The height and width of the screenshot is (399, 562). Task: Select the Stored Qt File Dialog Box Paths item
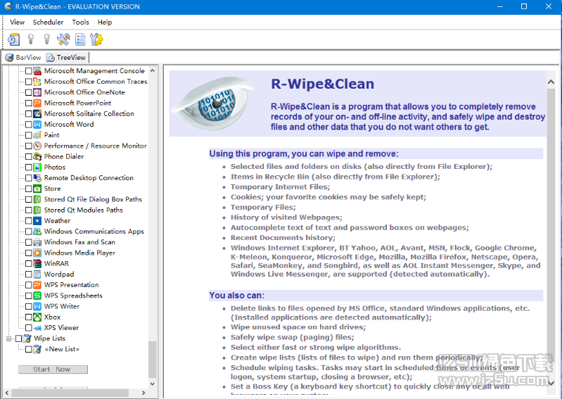tap(93, 199)
